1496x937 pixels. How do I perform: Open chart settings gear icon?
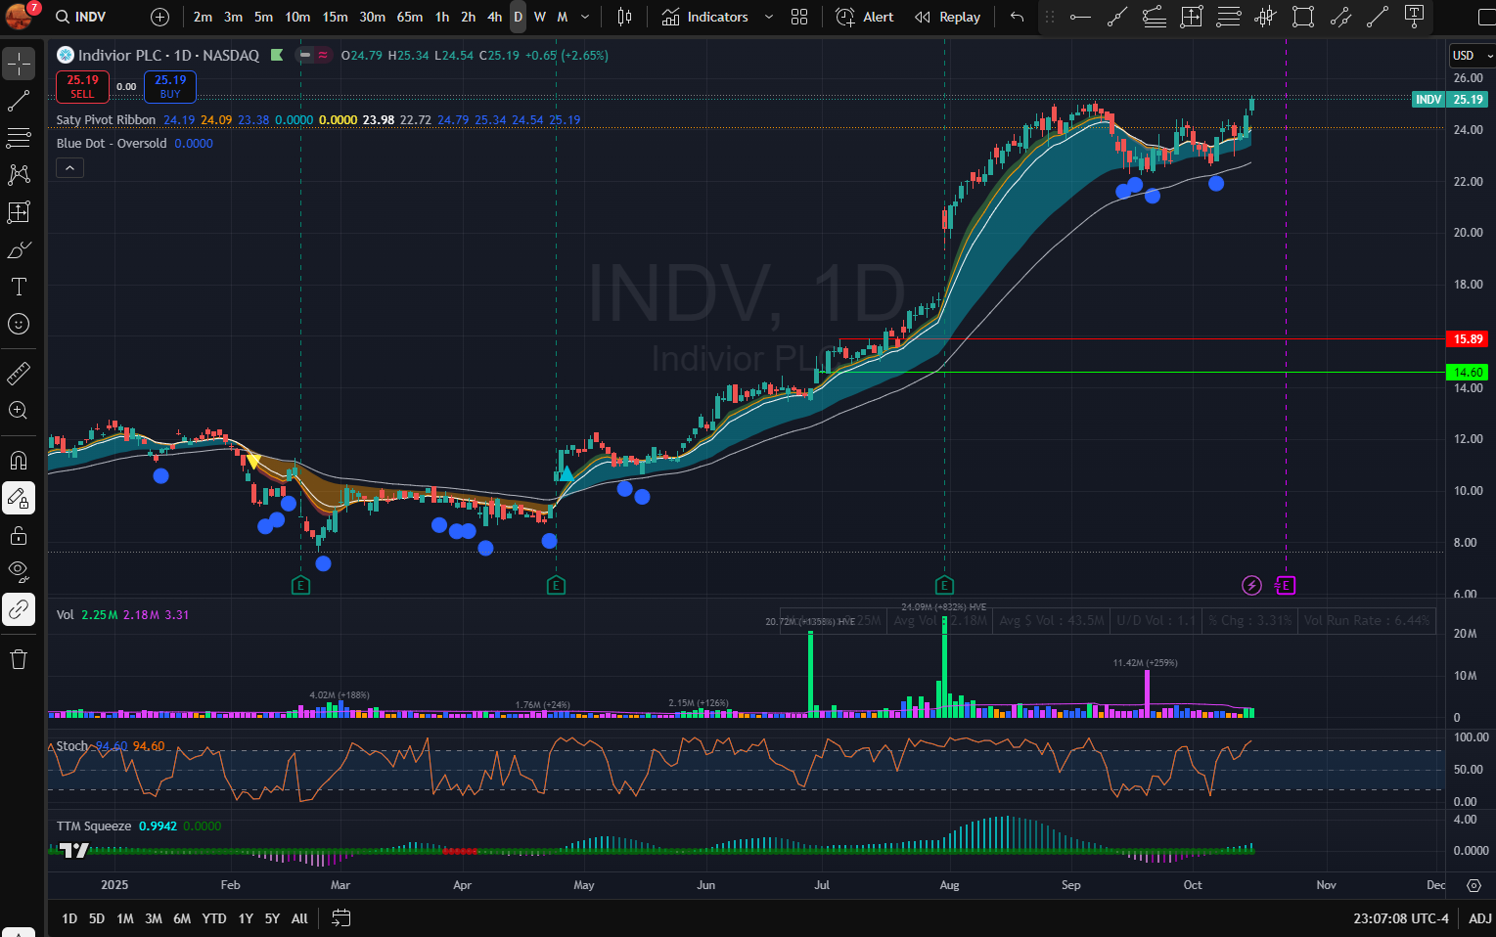click(x=1473, y=885)
